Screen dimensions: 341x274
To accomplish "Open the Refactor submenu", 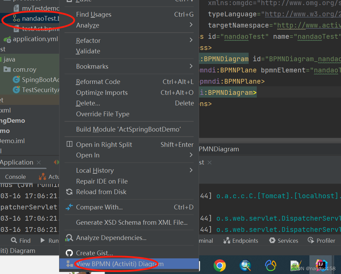I will [129, 40].
